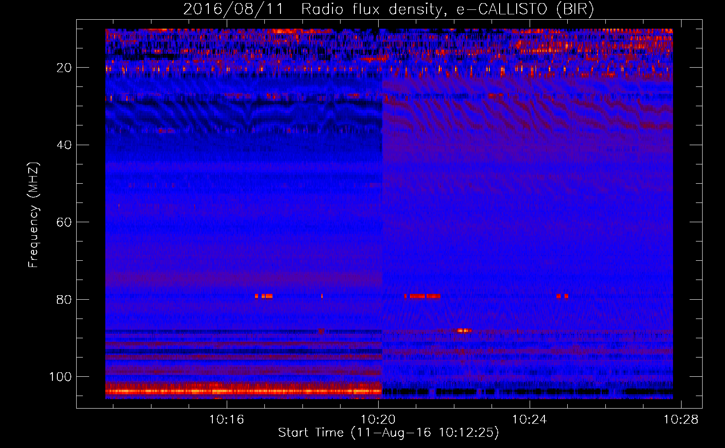Click the "Start Time (11-Aug-16 10:12:25)" x-axis label
Image resolution: width=725 pixels, height=448 pixels.
(x=388, y=433)
